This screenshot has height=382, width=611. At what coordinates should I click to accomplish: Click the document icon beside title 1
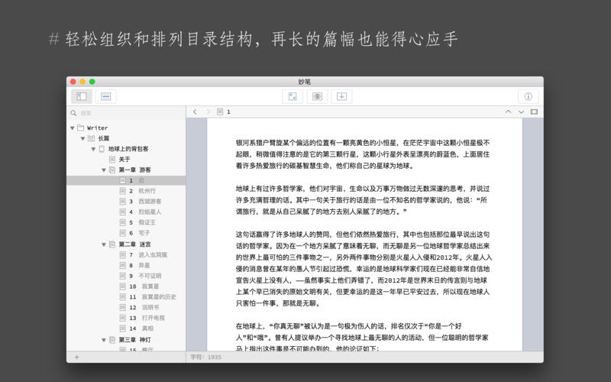coord(220,112)
